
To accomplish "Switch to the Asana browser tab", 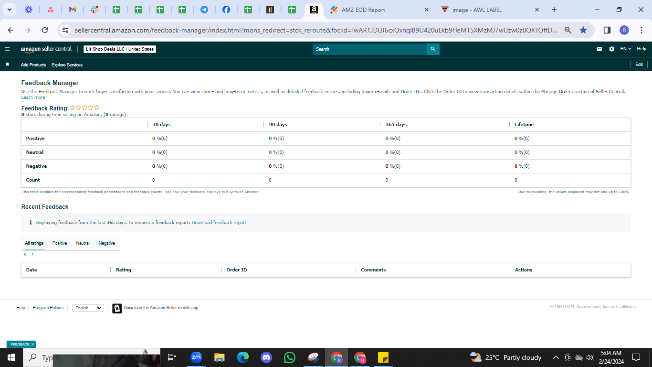I will 51,10.
